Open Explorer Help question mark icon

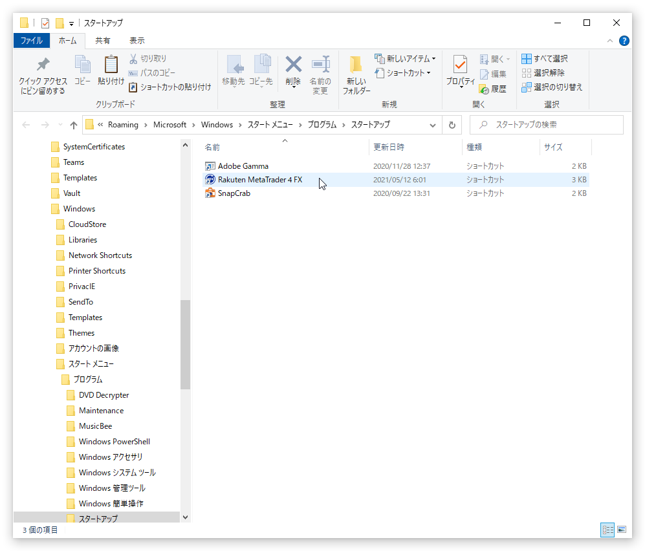coord(624,41)
